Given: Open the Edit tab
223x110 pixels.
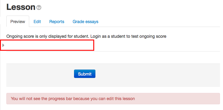Looking at the screenshot, I should click(x=37, y=22).
